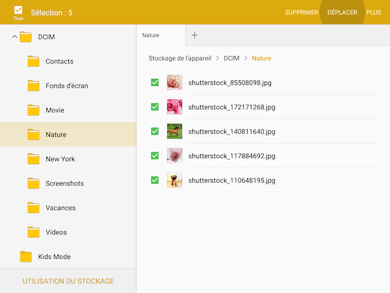Open the Vacances folder label
The image size is (390, 293).
point(60,208)
